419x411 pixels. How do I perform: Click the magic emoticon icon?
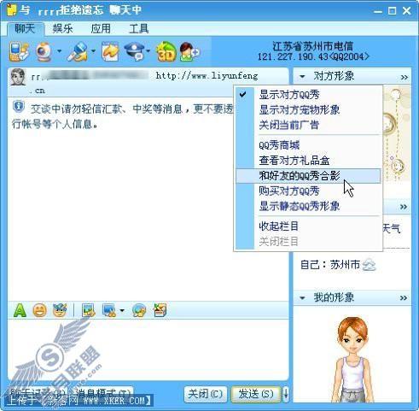pyautogui.click(x=60, y=310)
